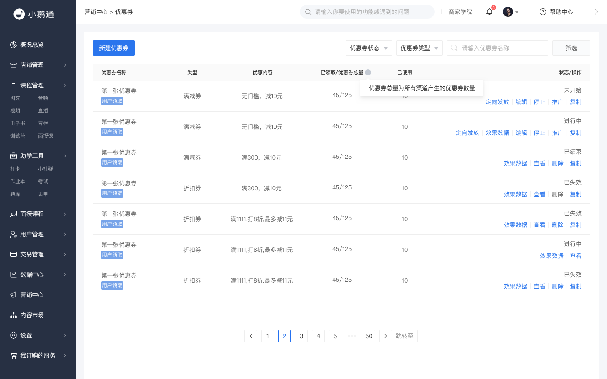Click the search magnifier in top search bar

(x=308, y=12)
